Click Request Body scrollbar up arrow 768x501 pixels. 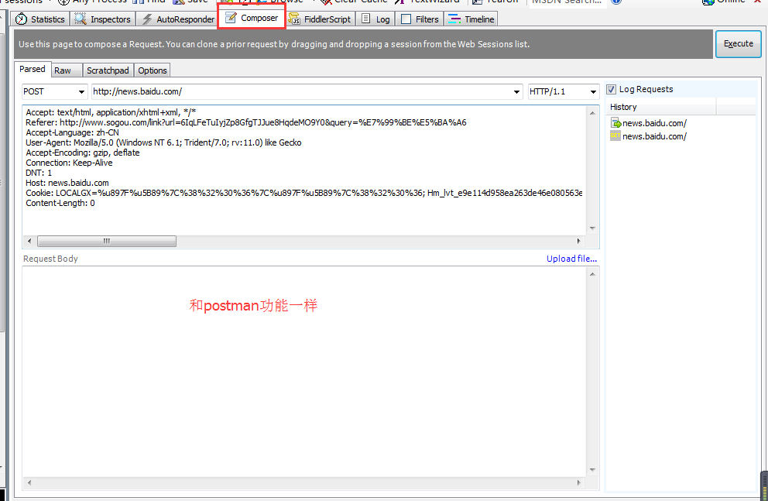tap(592, 274)
